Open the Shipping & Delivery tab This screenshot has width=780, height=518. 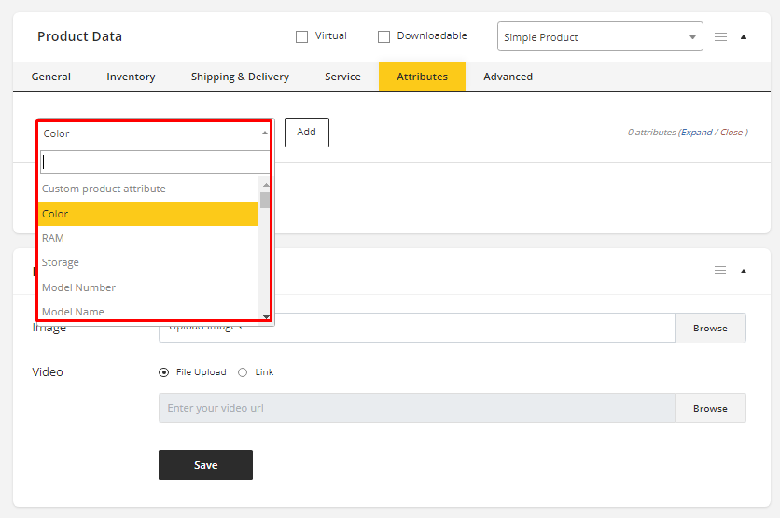(240, 77)
